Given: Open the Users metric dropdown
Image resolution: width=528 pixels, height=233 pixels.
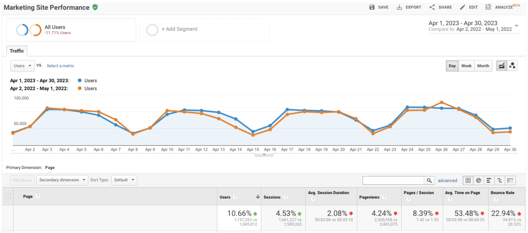Looking at the screenshot, I should (22, 66).
